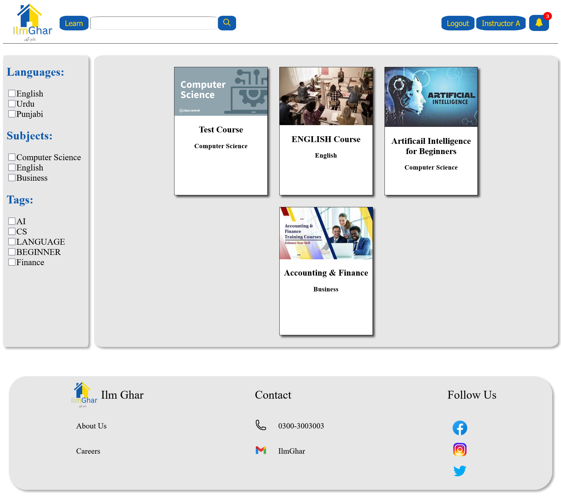Image resolution: width=561 pixels, height=499 pixels.
Task: Tick the BEGINNER tag checkbox
Action: [x=12, y=252]
